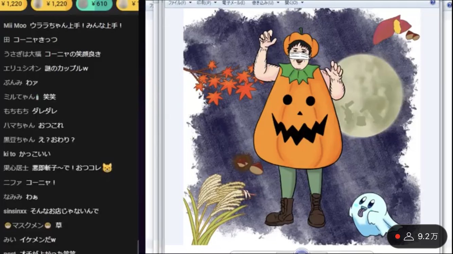Open the green ¥610 super chat chip
Image resolution: width=453 pixels, height=254 pixels.
tap(94, 4)
